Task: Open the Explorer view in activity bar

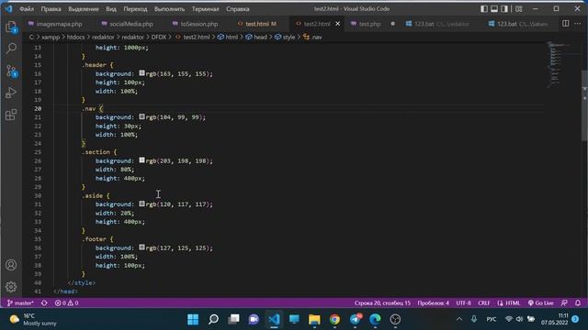Action: (x=11, y=27)
